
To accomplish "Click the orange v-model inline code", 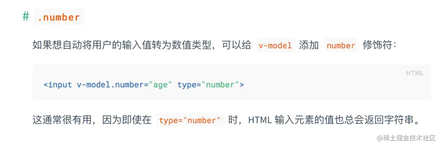I will point(275,45).
